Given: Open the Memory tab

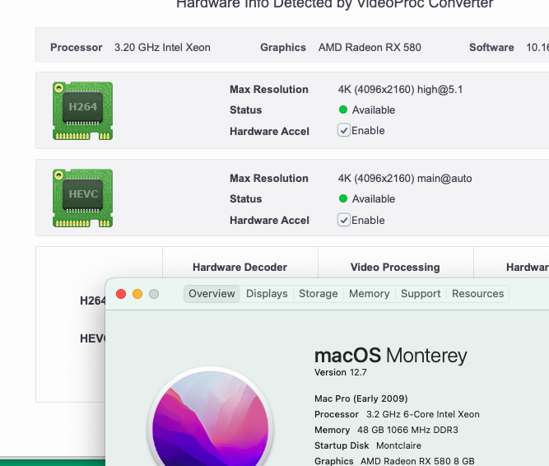Looking at the screenshot, I should (370, 293).
